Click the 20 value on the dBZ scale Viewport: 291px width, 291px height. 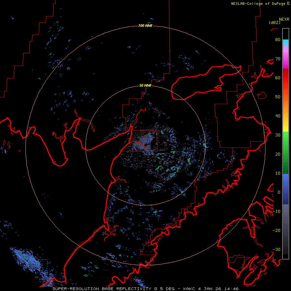point(278,154)
